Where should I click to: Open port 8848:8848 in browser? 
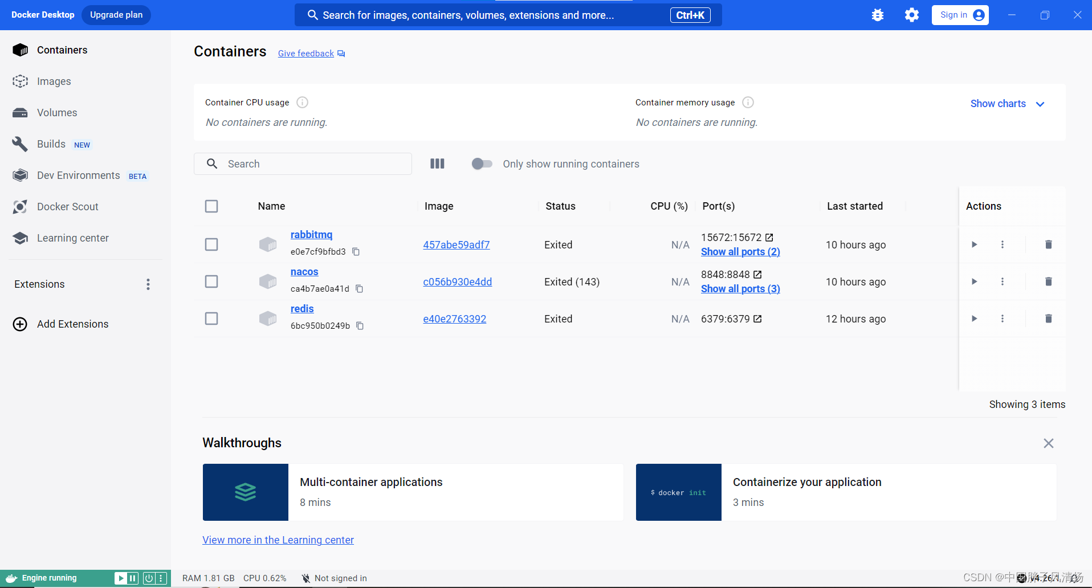757,275
